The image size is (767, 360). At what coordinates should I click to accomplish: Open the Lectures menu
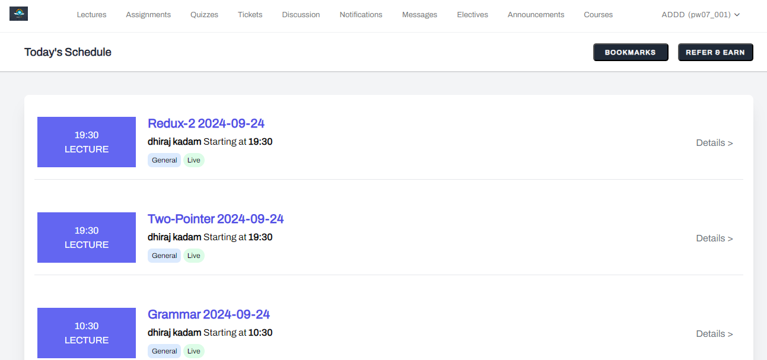click(91, 15)
